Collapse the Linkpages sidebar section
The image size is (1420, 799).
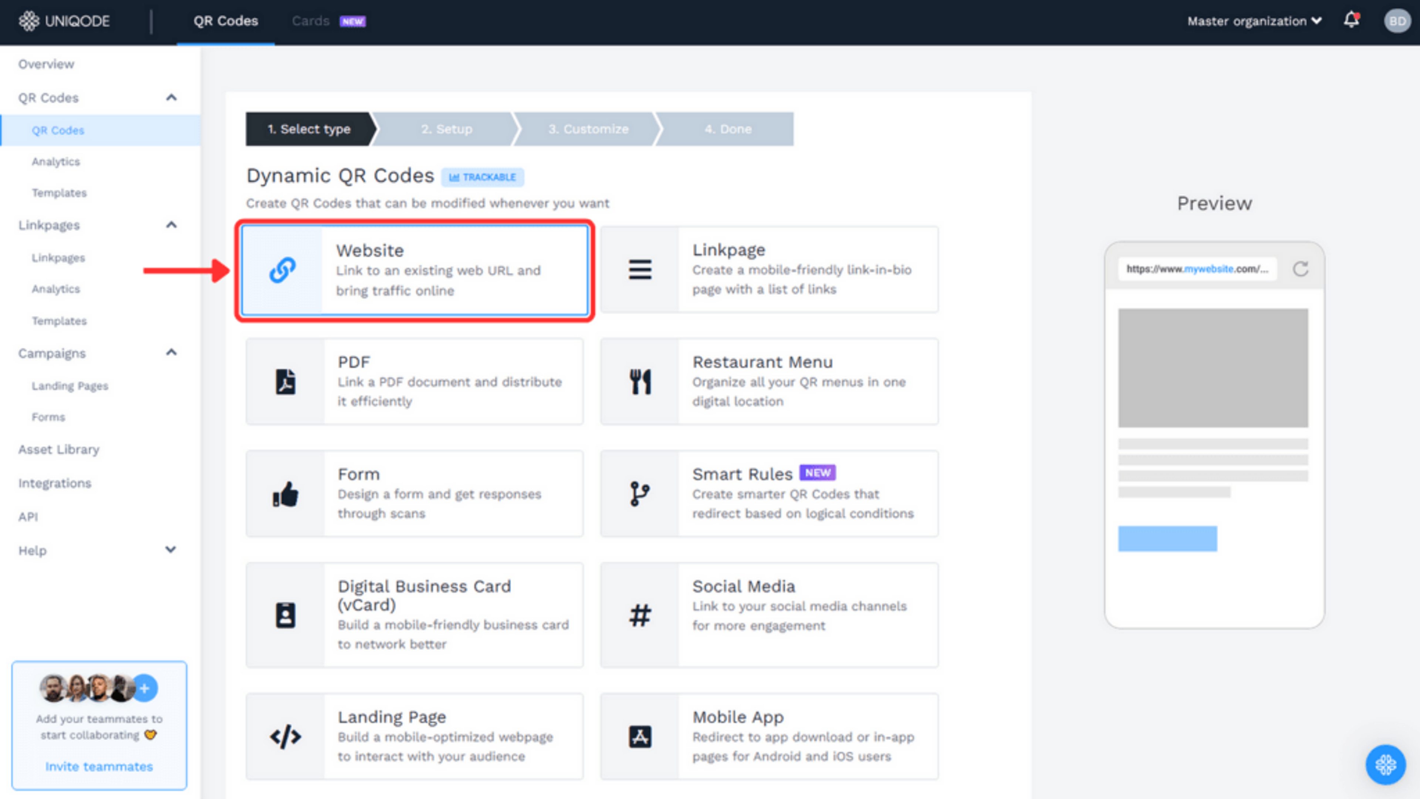(171, 225)
